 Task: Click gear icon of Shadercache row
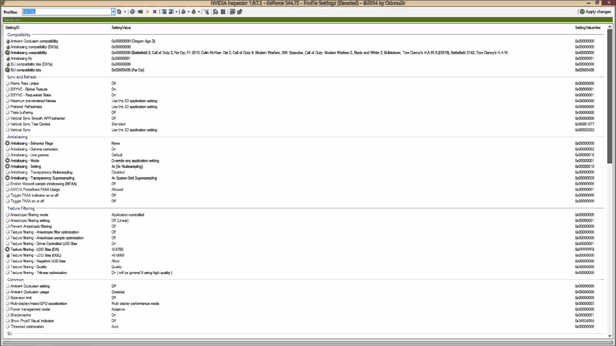[x=7, y=315]
